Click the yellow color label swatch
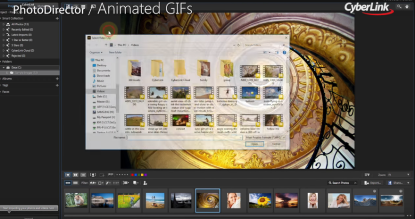This screenshot has width=415, height=219. tap(142, 175)
